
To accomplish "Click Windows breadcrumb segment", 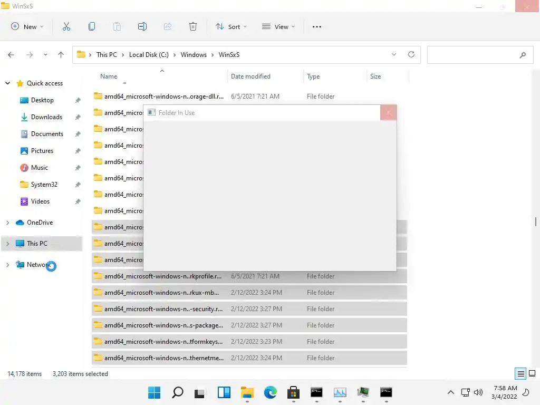I will point(194,55).
